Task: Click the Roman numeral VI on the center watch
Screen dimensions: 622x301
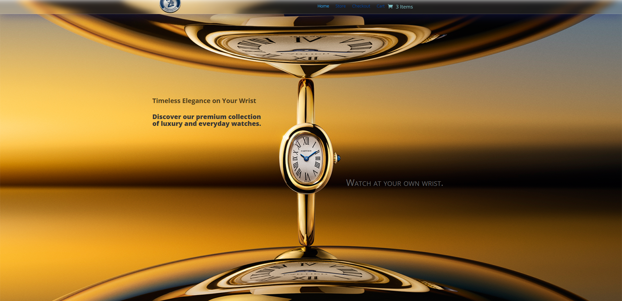Action: (x=307, y=176)
